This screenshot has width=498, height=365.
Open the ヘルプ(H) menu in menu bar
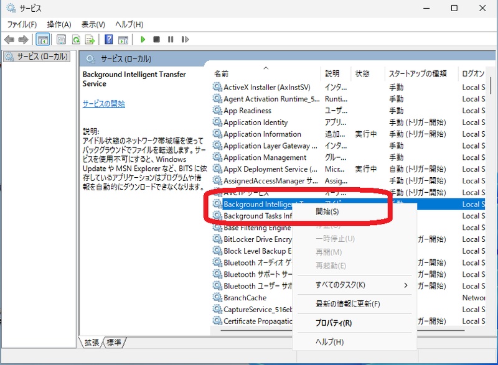tap(129, 24)
